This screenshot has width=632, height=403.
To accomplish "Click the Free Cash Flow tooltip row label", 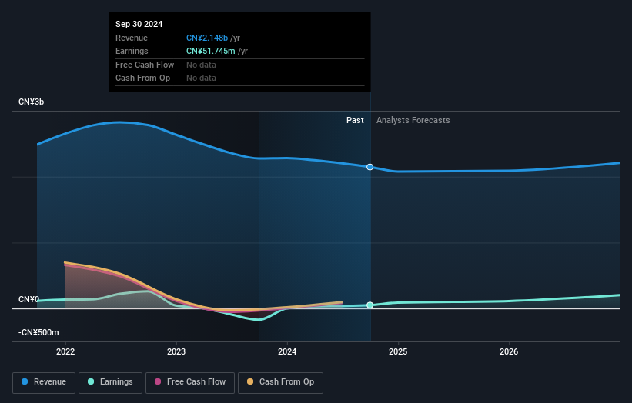I will point(145,65).
